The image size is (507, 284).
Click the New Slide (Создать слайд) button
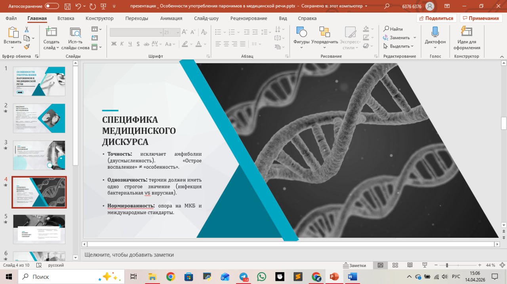[x=51, y=38]
